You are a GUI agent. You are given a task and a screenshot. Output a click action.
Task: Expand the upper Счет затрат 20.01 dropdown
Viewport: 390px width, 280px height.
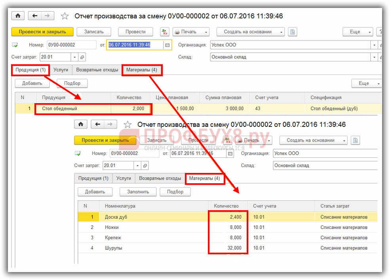[x=74, y=57]
